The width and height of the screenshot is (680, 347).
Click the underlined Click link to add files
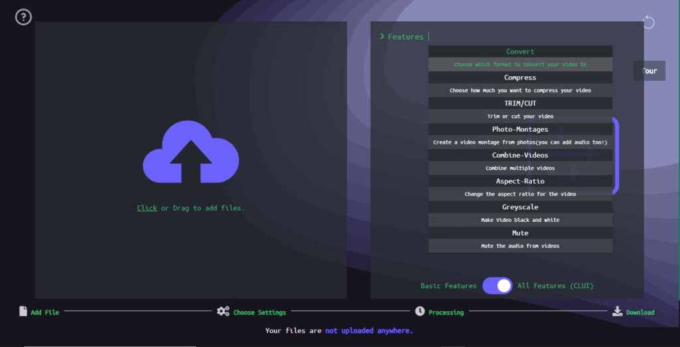tap(147, 208)
